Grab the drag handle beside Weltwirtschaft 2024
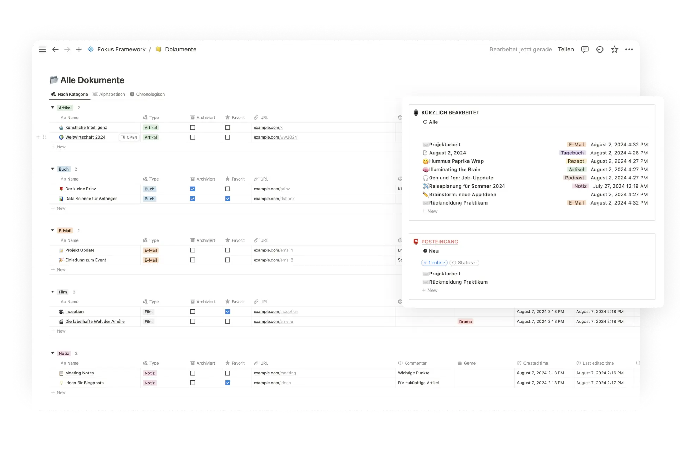The height and width of the screenshot is (451, 680). [x=44, y=137]
